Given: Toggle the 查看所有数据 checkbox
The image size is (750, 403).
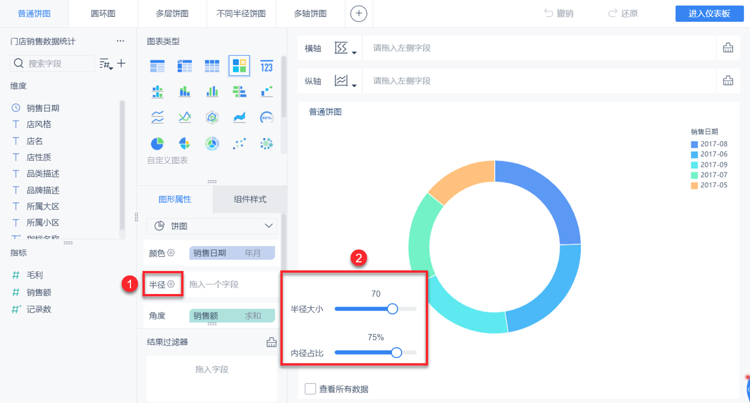Looking at the screenshot, I should tap(310, 389).
